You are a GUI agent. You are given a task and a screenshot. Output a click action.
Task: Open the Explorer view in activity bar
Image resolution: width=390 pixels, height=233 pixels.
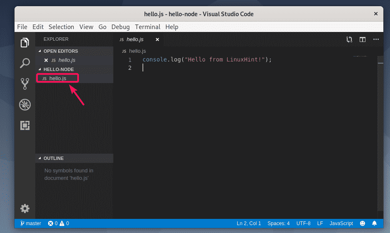pyautogui.click(x=25, y=42)
